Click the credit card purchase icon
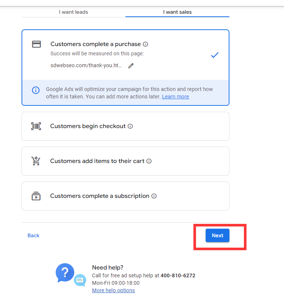The height and width of the screenshot is (297, 284). coord(36,44)
